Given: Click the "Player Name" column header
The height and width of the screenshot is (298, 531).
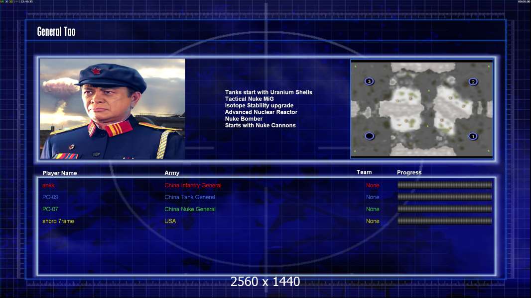Looking at the screenshot, I should (x=60, y=173).
